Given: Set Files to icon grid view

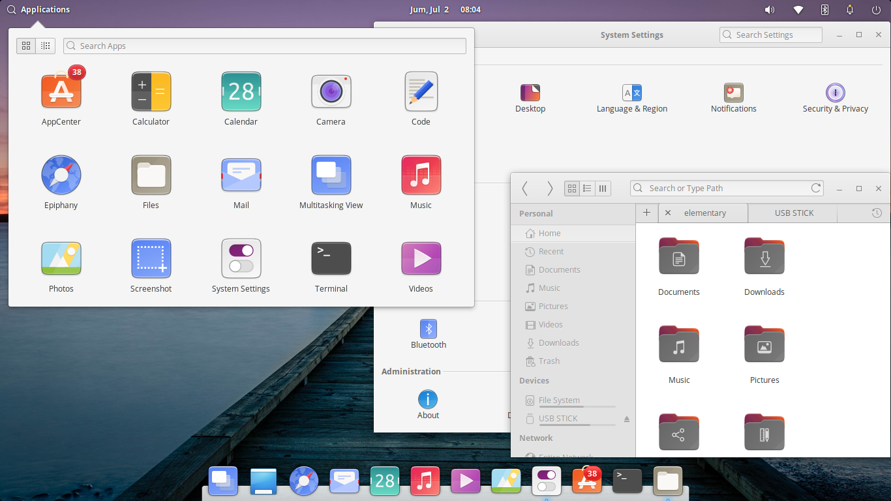Looking at the screenshot, I should point(572,189).
